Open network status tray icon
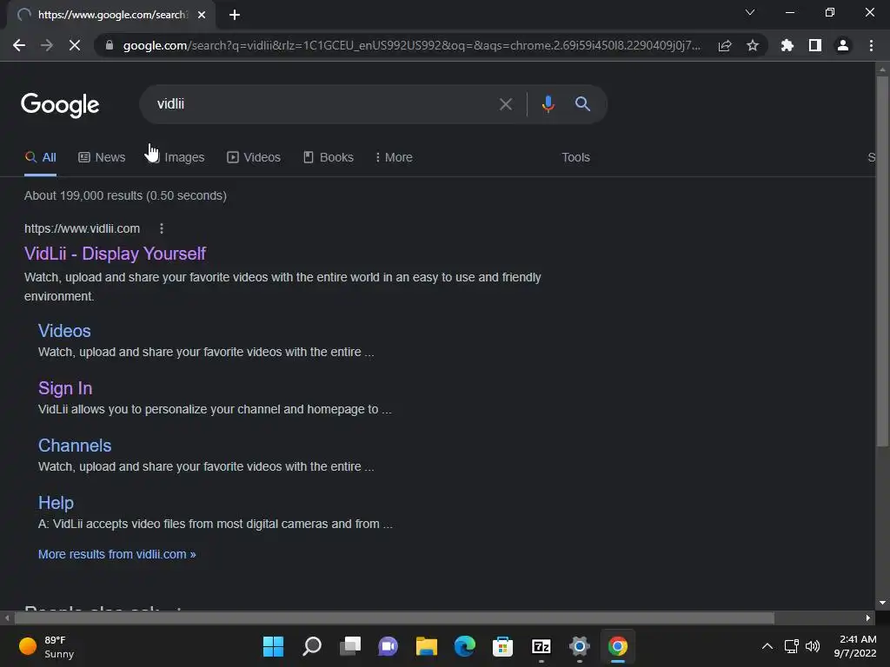The width and height of the screenshot is (890, 667). [791, 646]
